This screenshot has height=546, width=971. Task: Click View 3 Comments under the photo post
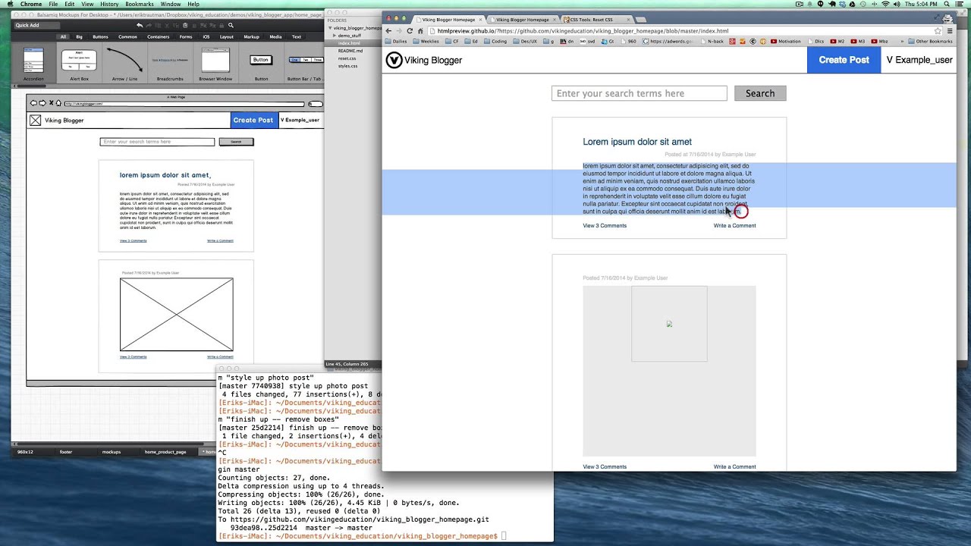[605, 466]
